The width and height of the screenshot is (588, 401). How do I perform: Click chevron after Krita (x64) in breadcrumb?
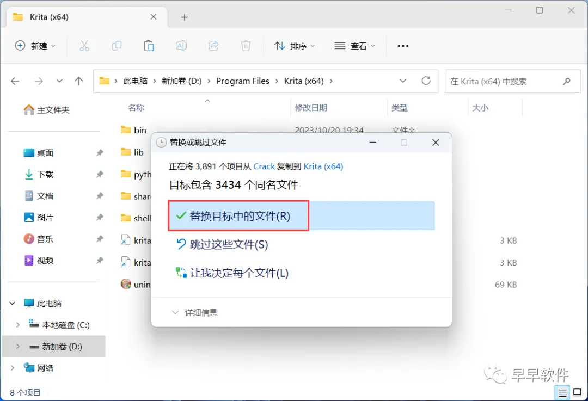tap(331, 81)
